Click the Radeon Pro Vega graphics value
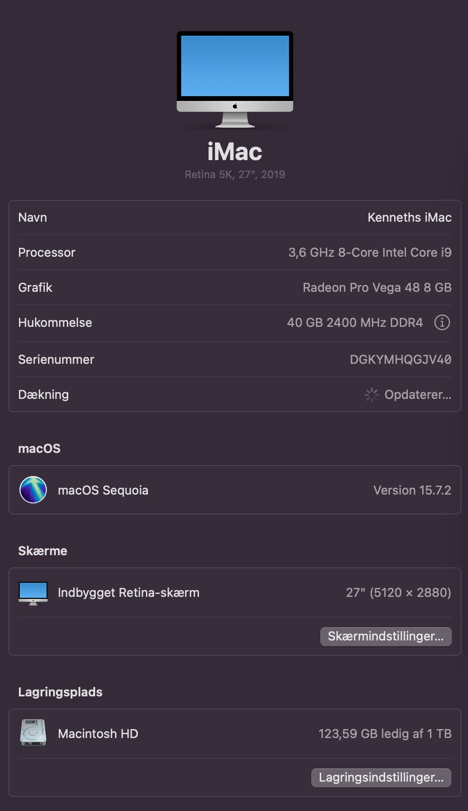The height and width of the screenshot is (811, 468). click(377, 288)
